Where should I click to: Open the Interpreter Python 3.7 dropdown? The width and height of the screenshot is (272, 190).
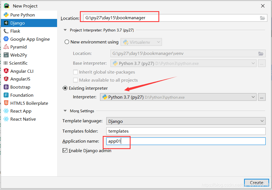178,97
